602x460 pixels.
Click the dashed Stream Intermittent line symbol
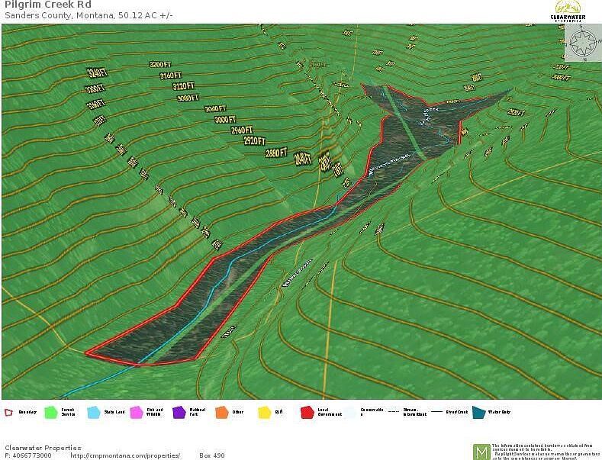pos(394,412)
